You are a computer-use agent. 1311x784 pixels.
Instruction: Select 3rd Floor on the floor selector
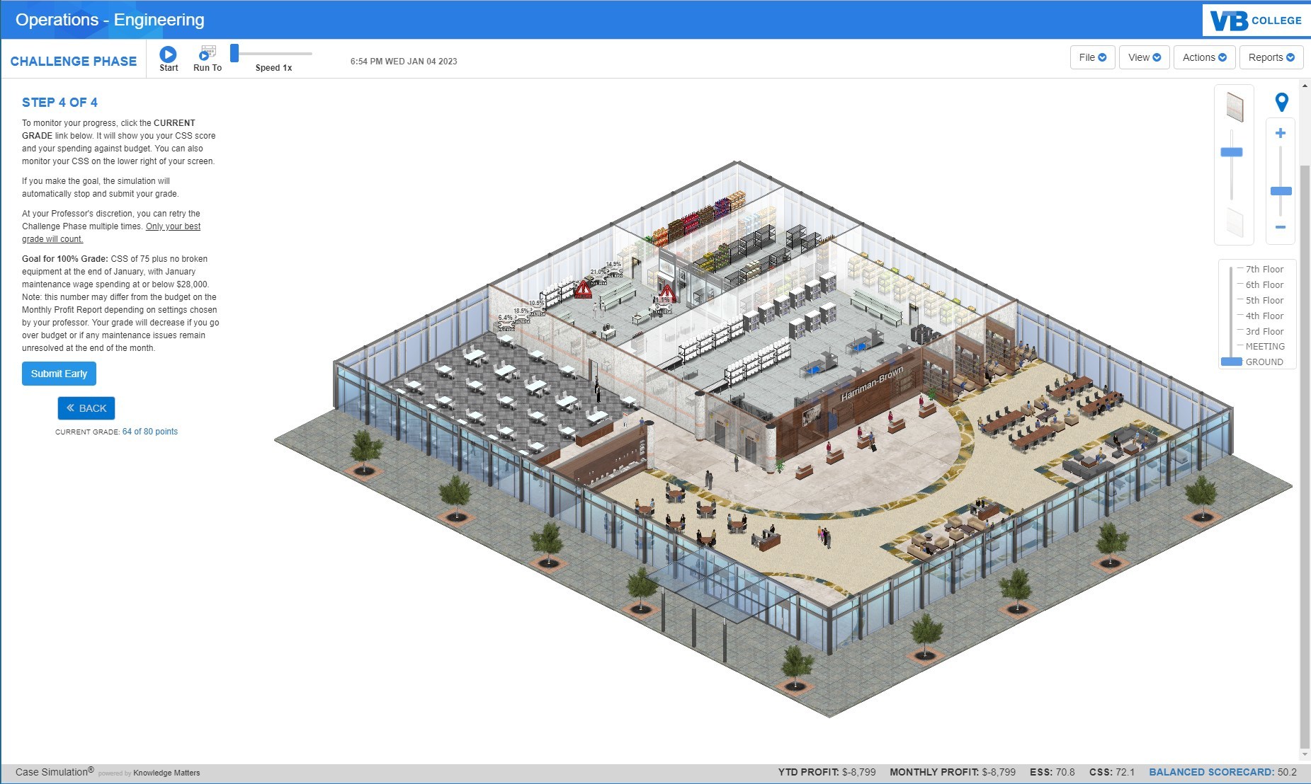tap(1264, 331)
